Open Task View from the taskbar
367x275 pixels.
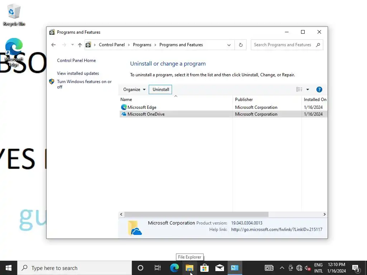pos(158,268)
